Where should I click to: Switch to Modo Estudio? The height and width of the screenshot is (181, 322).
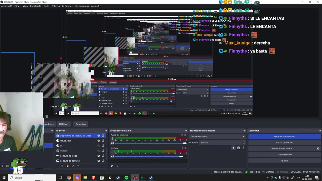coord(285,155)
